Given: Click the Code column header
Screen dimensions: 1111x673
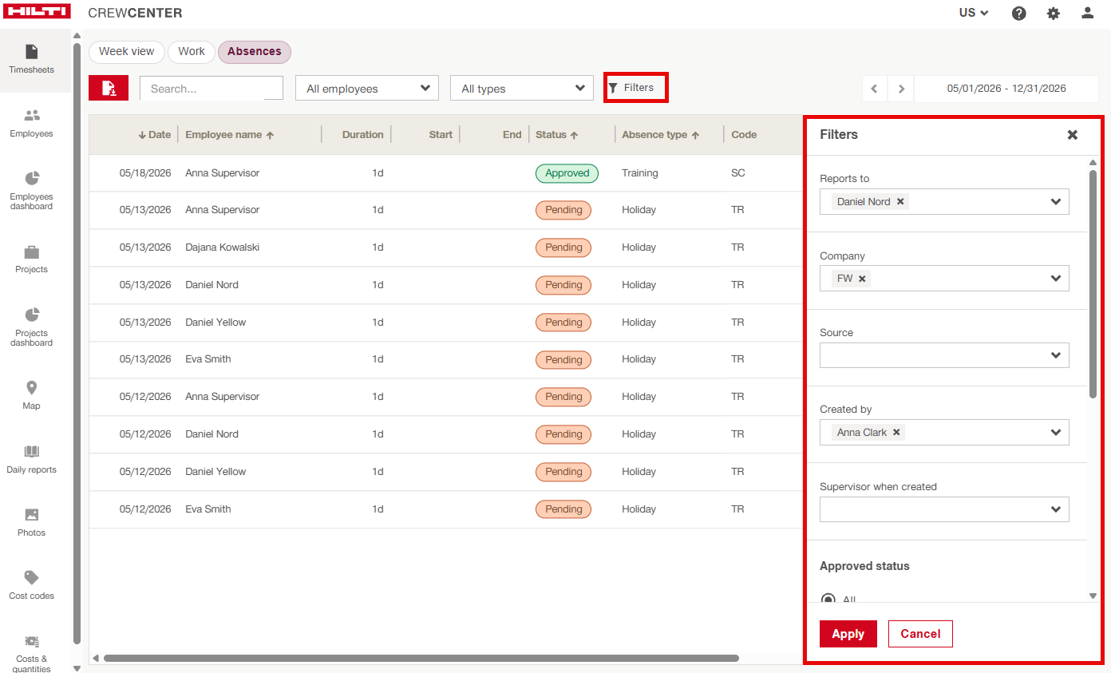Looking at the screenshot, I should tap(744, 135).
